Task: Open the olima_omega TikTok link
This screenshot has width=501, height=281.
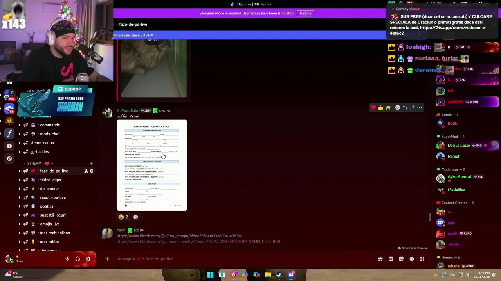Action: pyautogui.click(x=179, y=236)
